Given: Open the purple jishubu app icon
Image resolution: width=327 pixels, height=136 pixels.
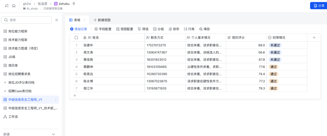Looking at the screenshot, I should pos(56,4).
